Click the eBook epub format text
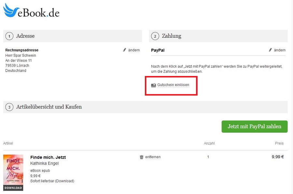The height and width of the screenshot is (194, 293). (x=40, y=171)
